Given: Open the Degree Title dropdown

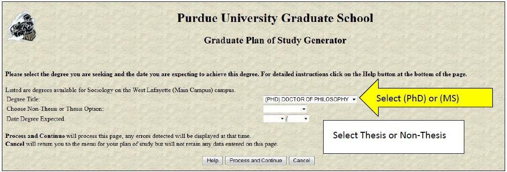Looking at the screenshot, I should coord(310,100).
